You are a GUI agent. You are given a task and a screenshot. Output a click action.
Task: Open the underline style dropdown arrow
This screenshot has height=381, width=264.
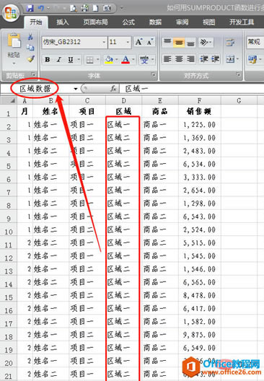click(x=79, y=59)
